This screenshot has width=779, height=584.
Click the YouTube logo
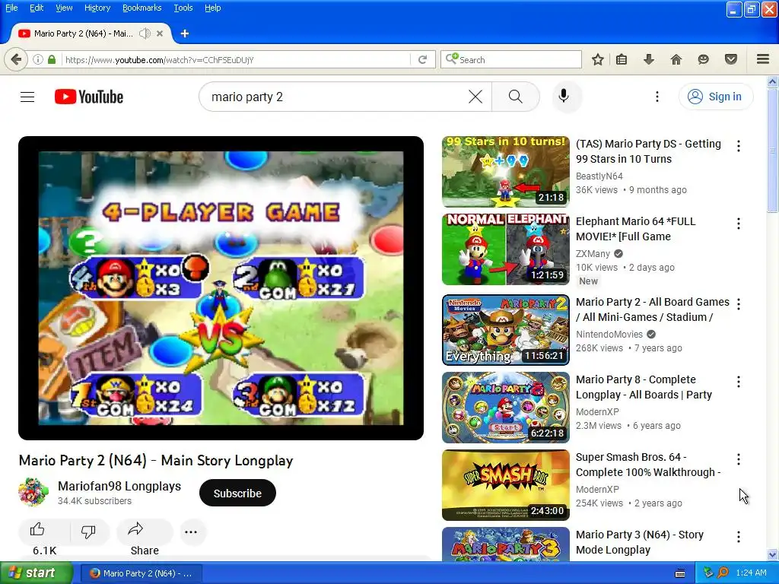point(89,97)
